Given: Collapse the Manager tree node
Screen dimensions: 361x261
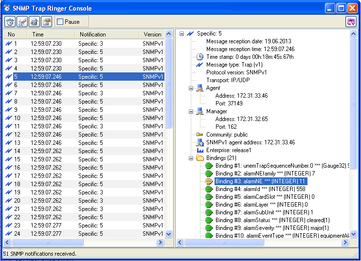Looking at the screenshot, I should pyautogui.click(x=191, y=111).
